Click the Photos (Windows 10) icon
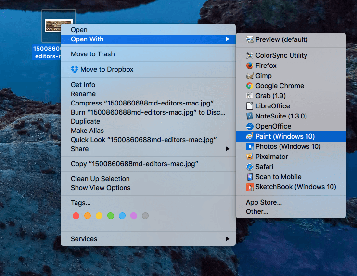The width and height of the screenshot is (357, 276). [x=250, y=146]
